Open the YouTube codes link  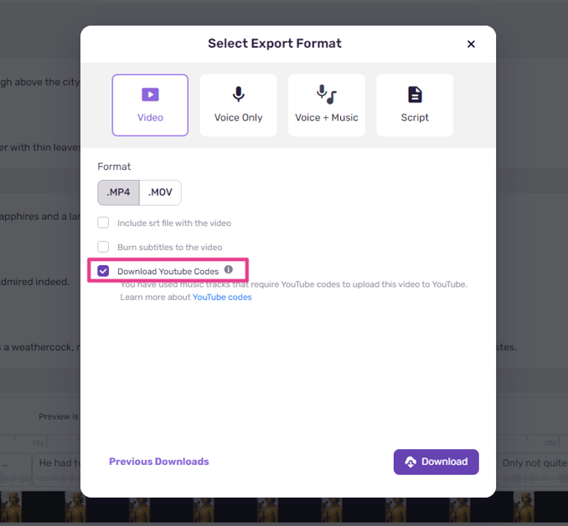coord(222,297)
